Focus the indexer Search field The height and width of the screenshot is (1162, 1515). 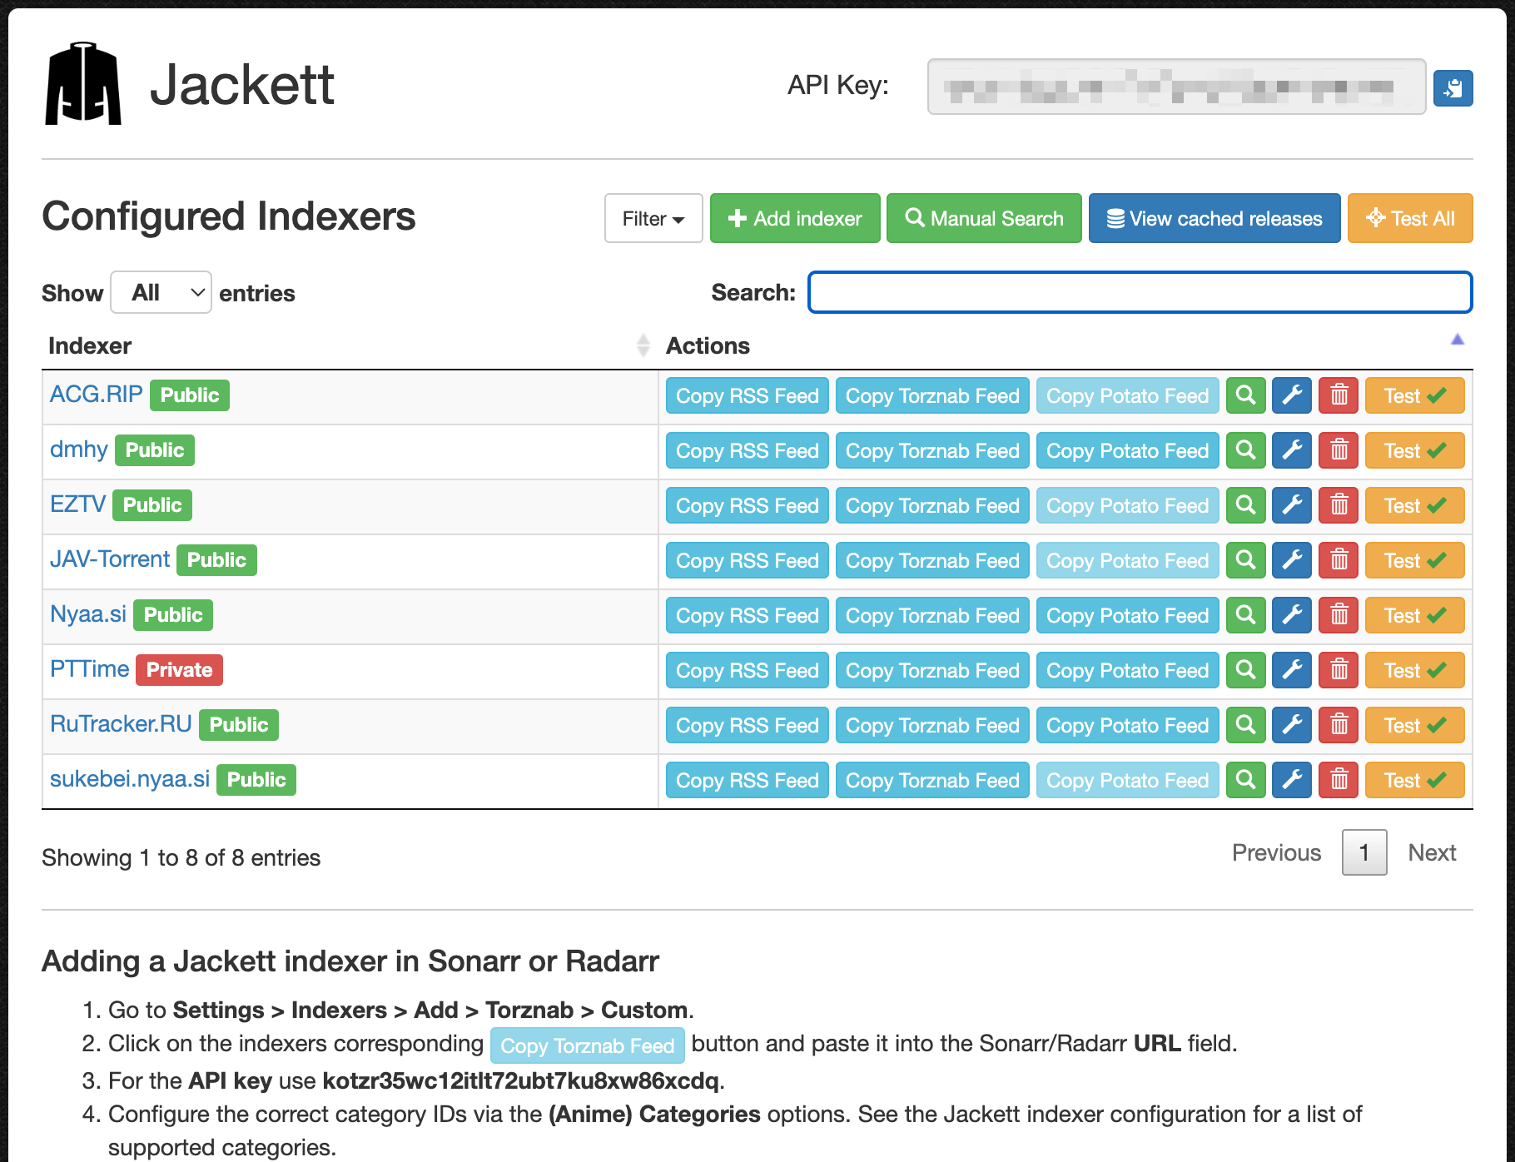[1140, 292]
